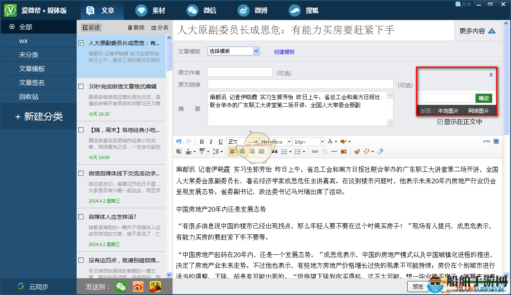Insert an image into the article

pos(344,151)
